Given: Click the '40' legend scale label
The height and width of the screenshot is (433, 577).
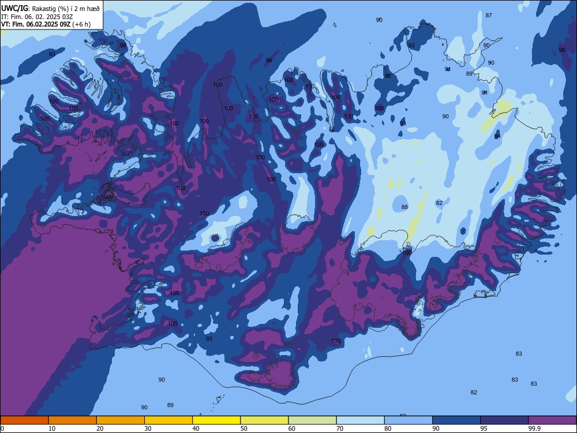Looking at the screenshot, I should click(x=196, y=428).
